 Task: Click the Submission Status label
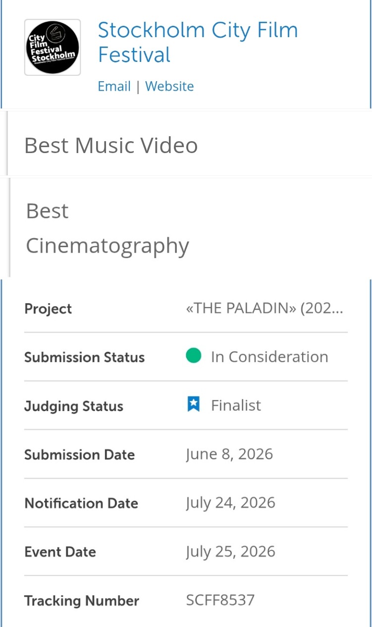(x=84, y=357)
